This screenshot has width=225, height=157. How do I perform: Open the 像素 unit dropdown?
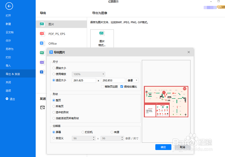(x=132, y=81)
